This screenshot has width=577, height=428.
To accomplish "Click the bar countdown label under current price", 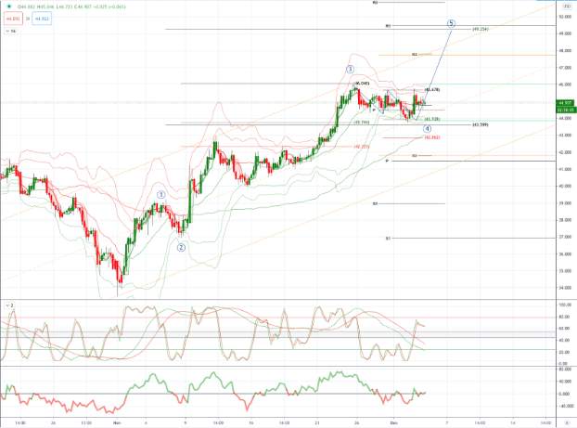I will [x=564, y=110].
